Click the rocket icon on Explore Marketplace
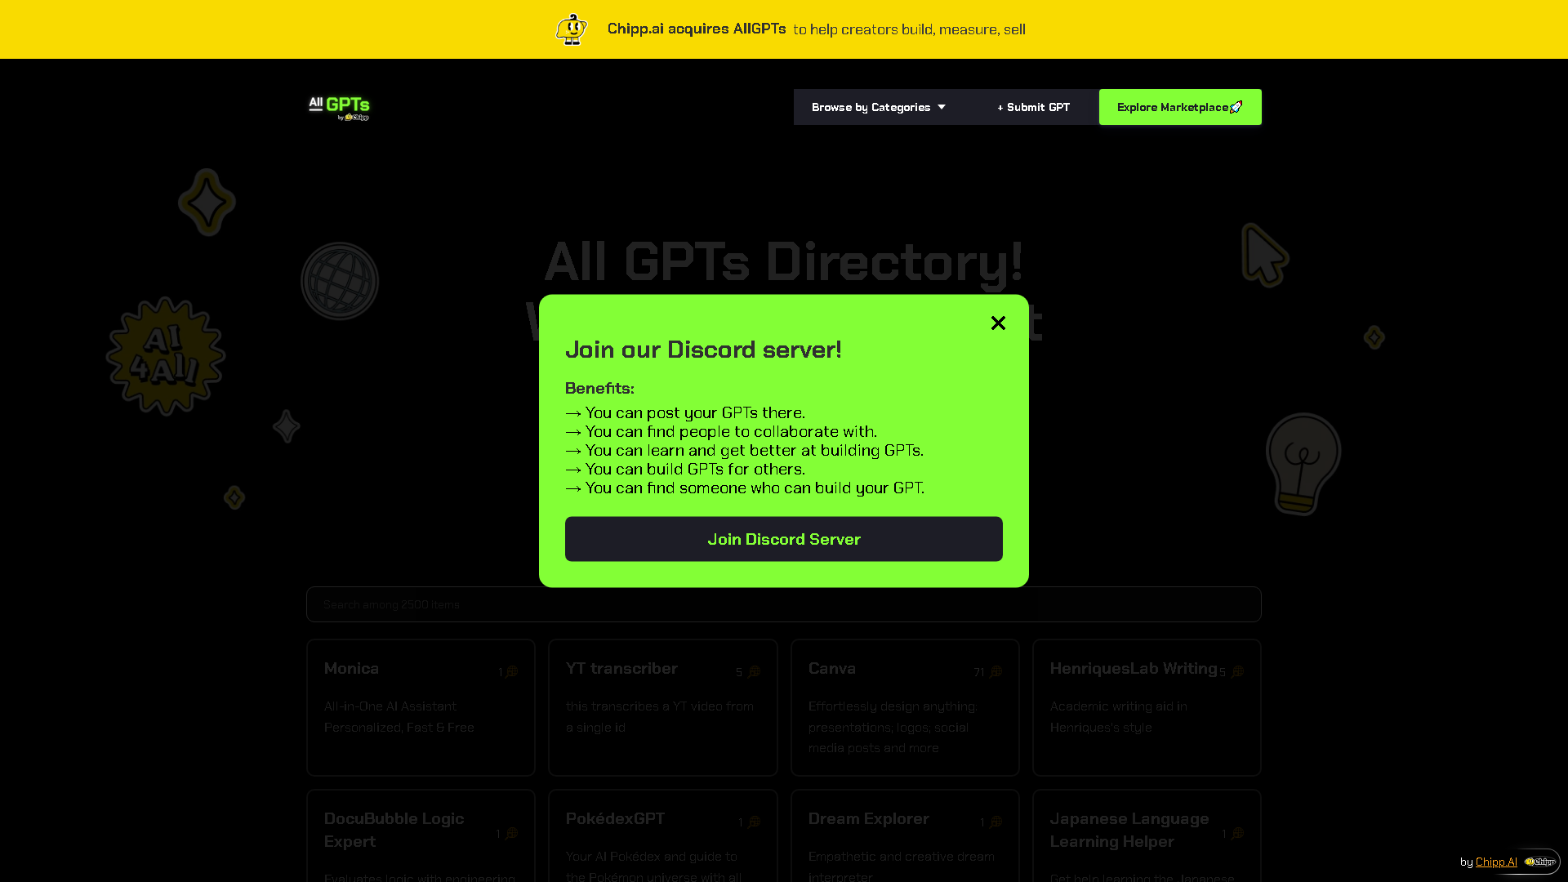Image resolution: width=1568 pixels, height=882 pixels. 1236,107
